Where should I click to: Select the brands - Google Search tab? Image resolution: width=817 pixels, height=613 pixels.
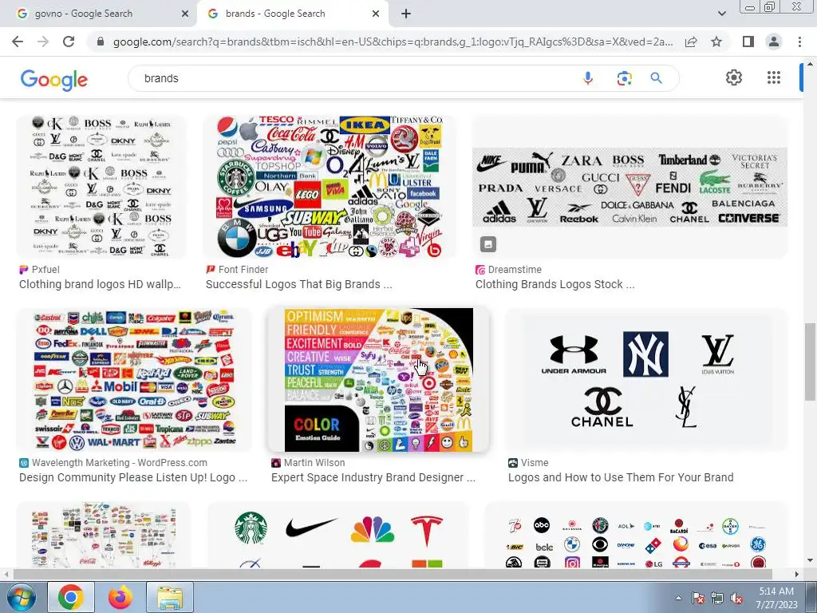[292, 14]
